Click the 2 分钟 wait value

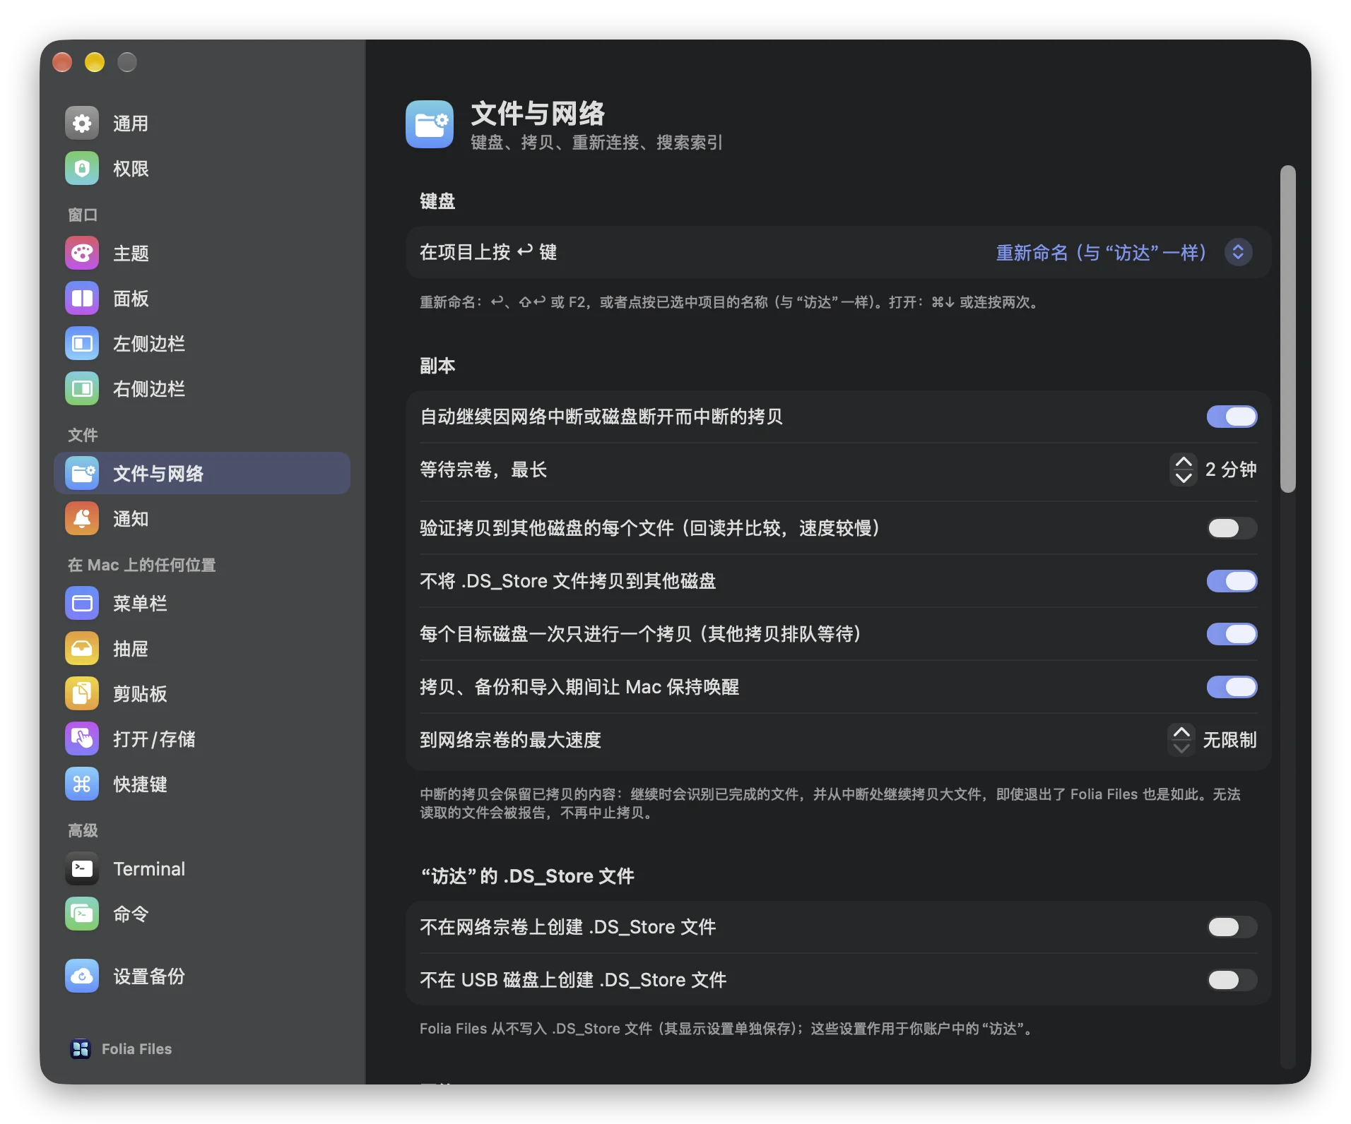(x=1230, y=470)
